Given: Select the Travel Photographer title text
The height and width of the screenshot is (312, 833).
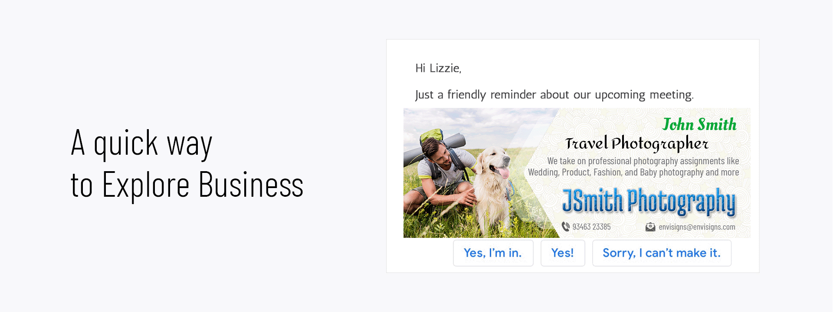Looking at the screenshot, I should pos(636,143).
